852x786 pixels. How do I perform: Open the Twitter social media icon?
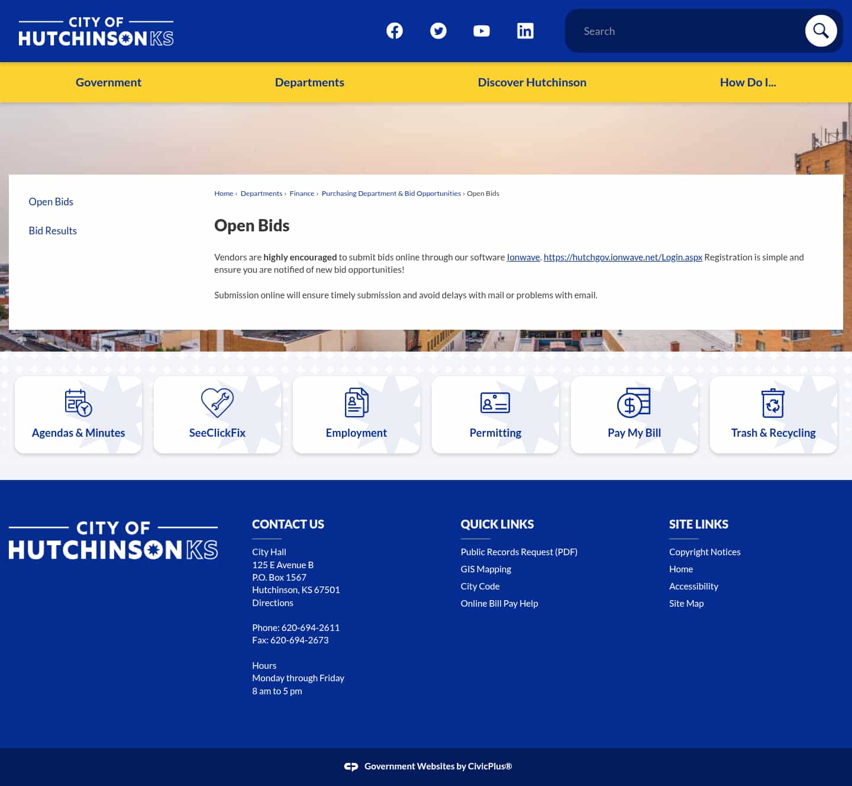click(x=438, y=30)
